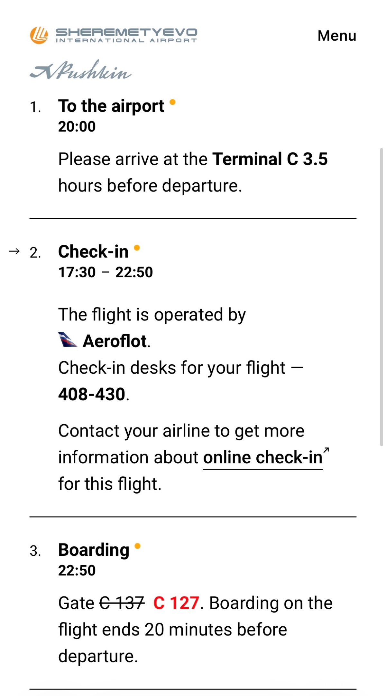Click the orange dot beside To the airport
The width and height of the screenshot is (386, 696).
click(x=172, y=102)
